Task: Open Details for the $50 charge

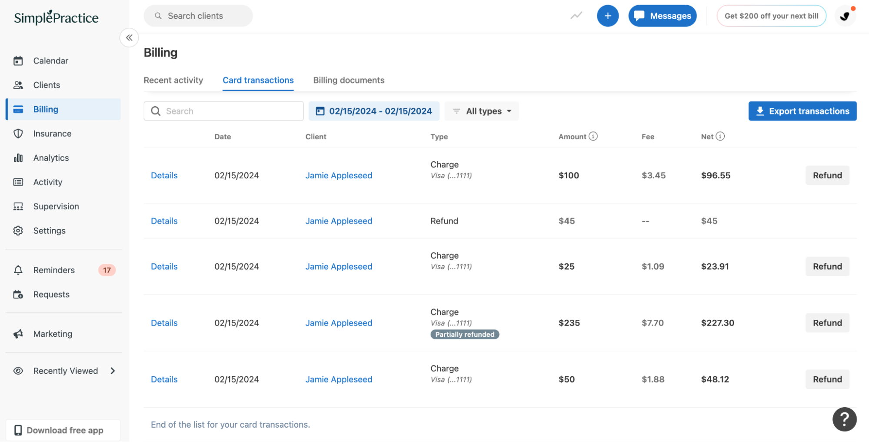Action: (164, 380)
